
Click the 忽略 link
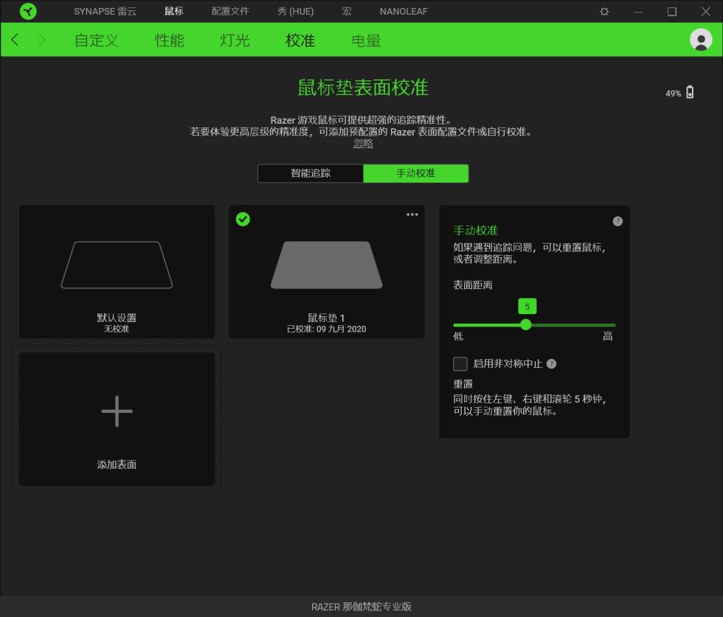tap(363, 144)
